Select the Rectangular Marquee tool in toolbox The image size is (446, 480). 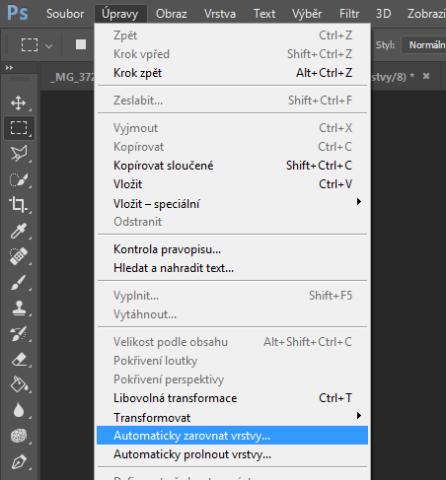(19, 128)
